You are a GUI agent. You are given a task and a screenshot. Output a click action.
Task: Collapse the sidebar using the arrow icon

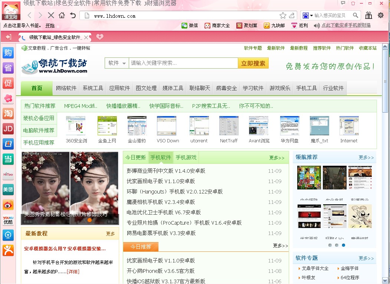point(9,37)
